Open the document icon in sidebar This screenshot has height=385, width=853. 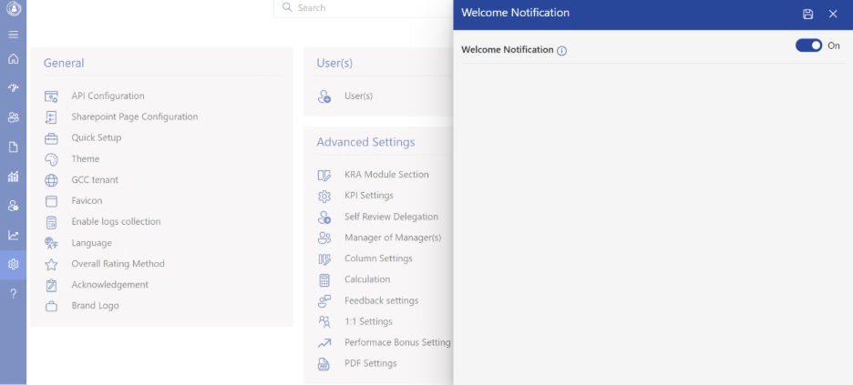point(13,147)
